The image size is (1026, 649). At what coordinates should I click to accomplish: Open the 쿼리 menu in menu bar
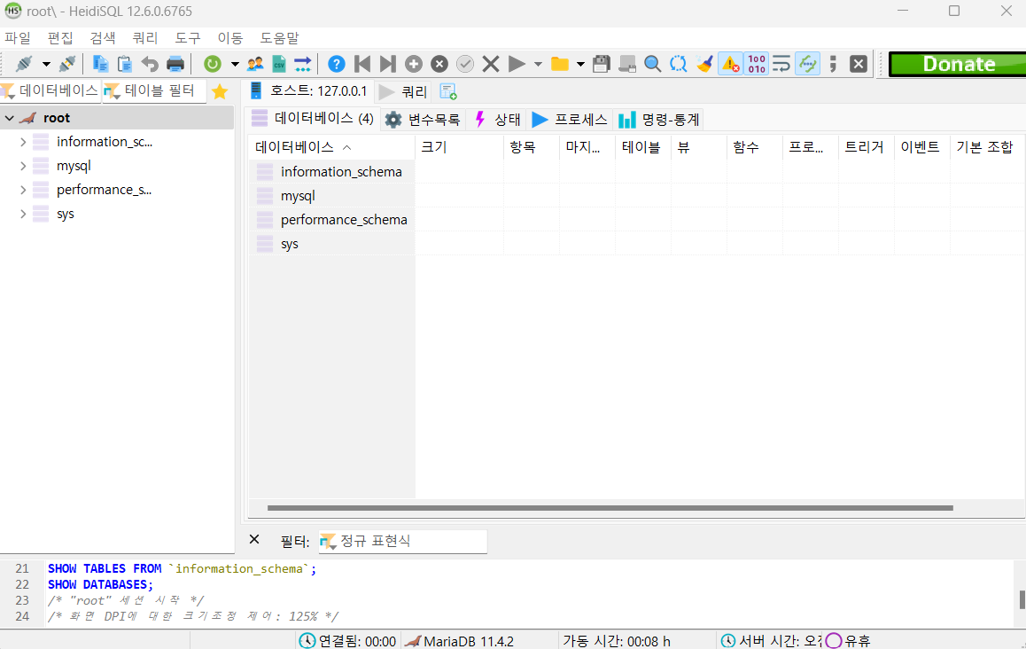click(145, 38)
